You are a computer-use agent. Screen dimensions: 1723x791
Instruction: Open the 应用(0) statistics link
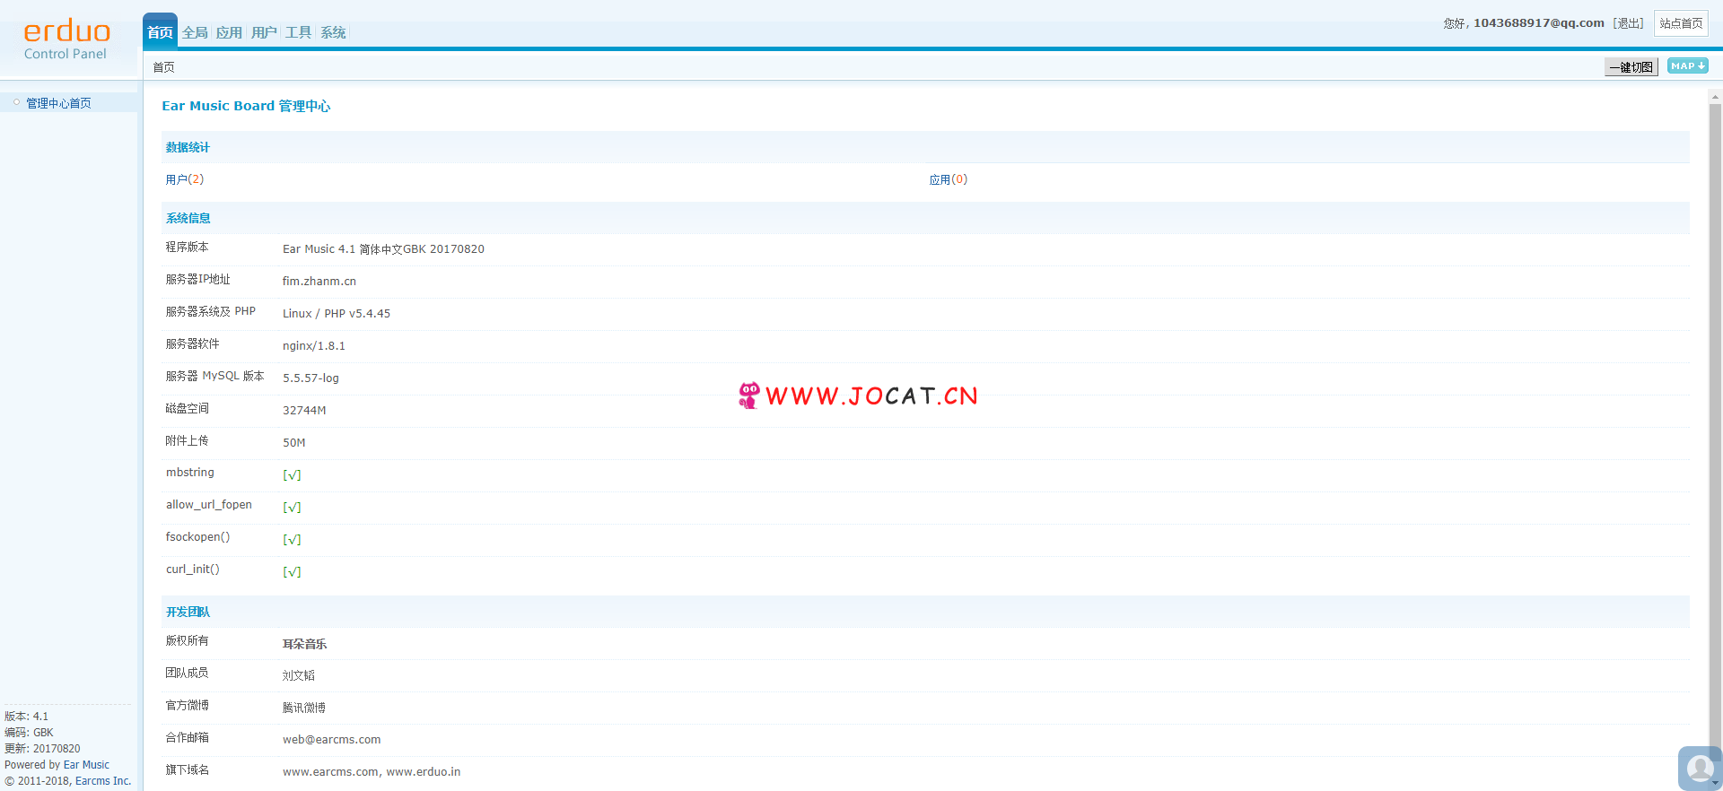[x=949, y=179]
